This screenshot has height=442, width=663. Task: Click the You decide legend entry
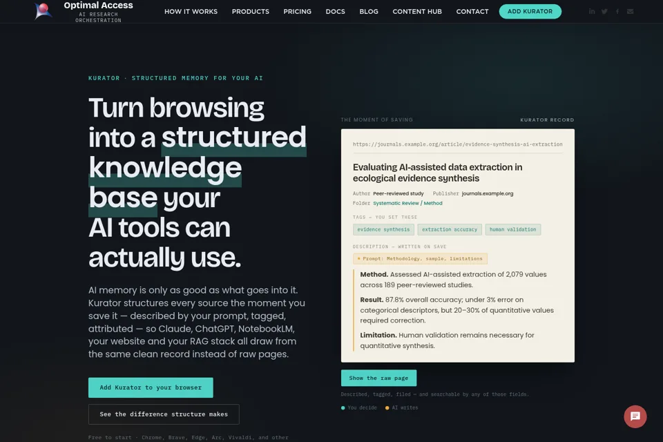pos(359,407)
